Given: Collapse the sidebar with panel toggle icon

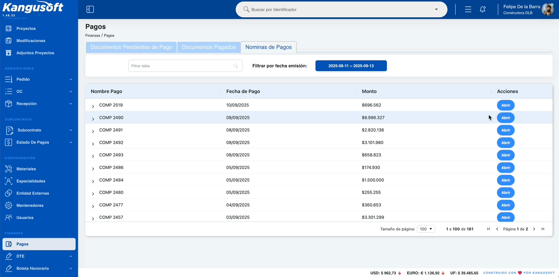Looking at the screenshot, I should pyautogui.click(x=90, y=10).
